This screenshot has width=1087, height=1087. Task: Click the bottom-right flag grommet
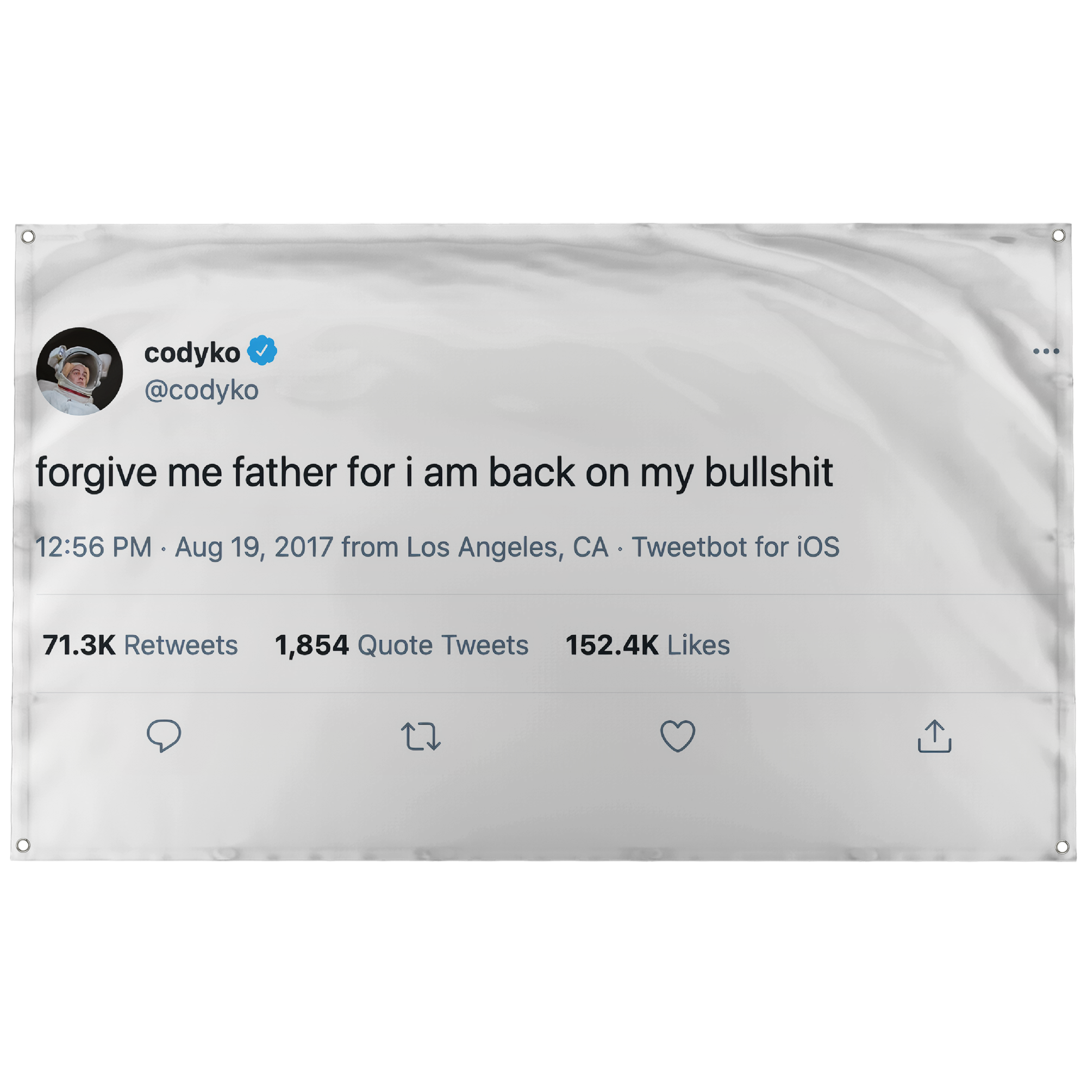(1062, 846)
